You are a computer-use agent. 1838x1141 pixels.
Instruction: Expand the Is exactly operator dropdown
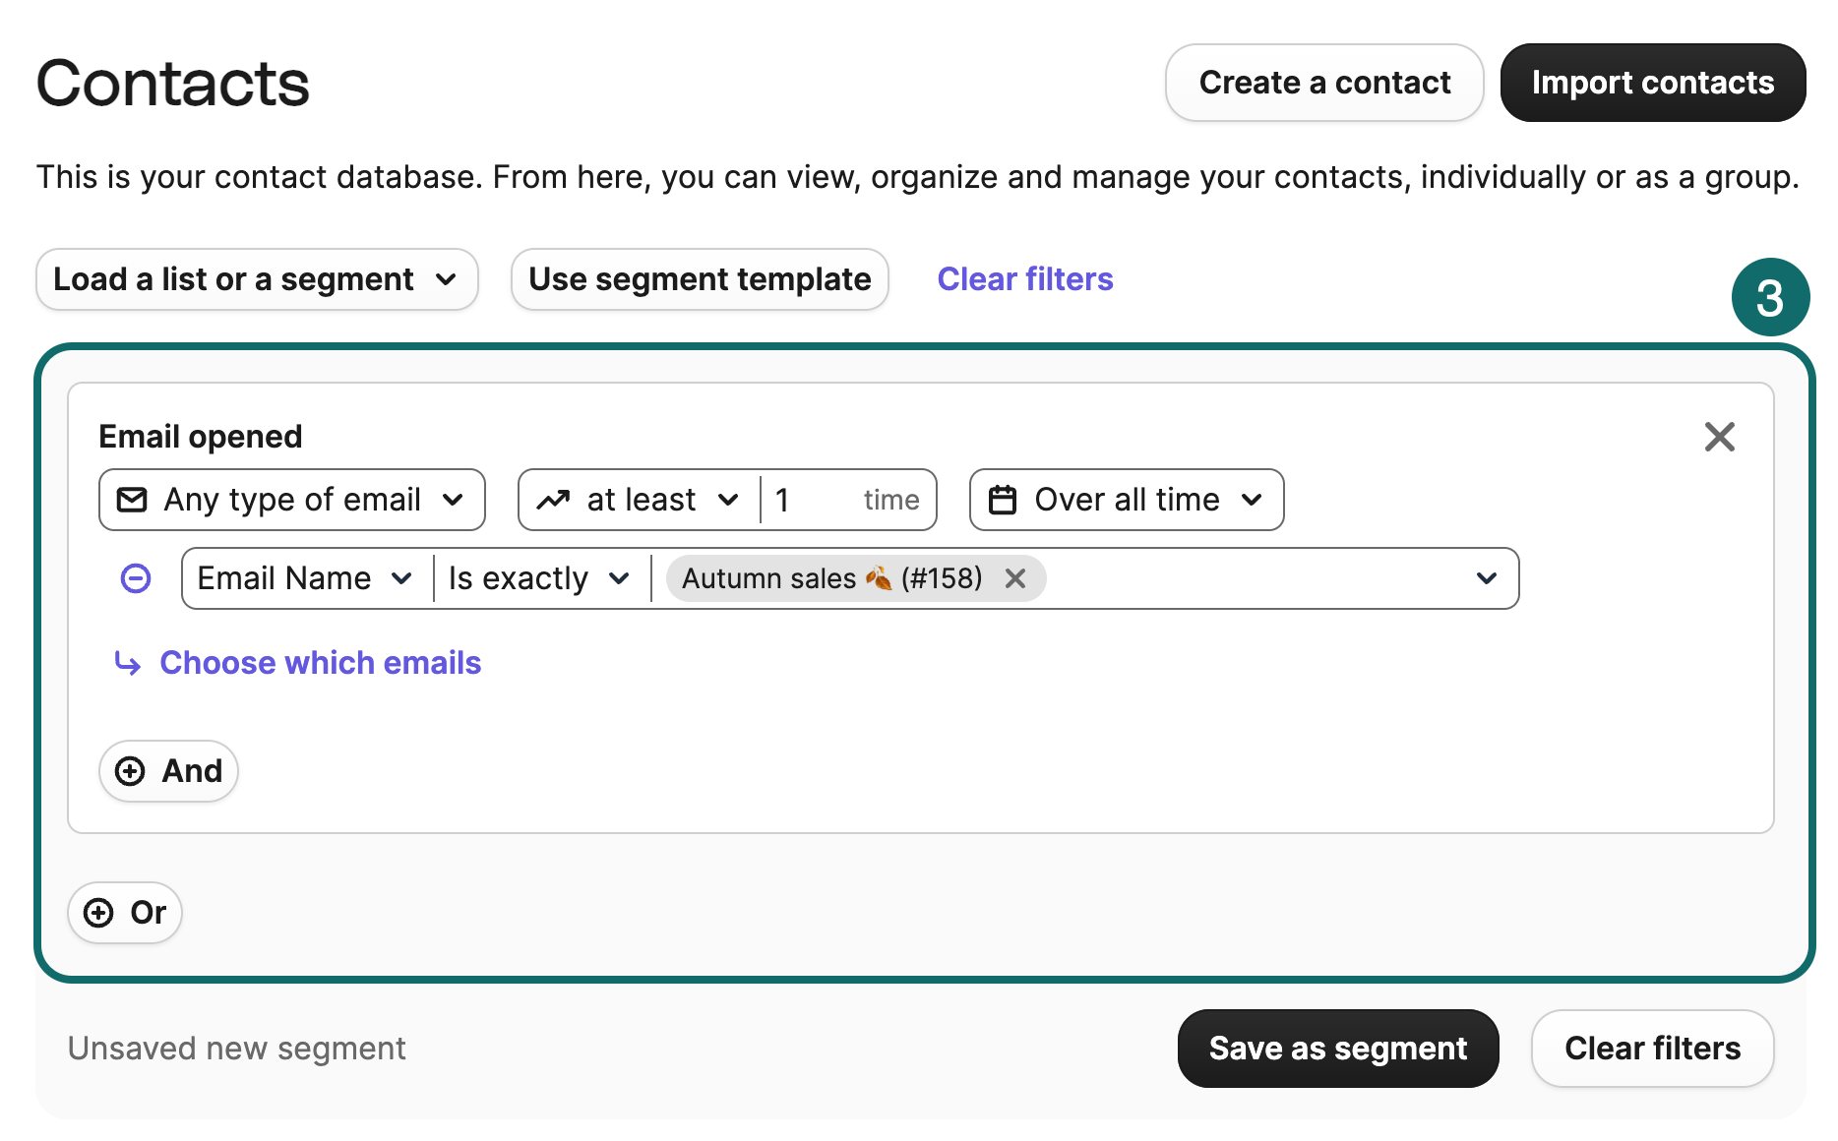click(621, 578)
